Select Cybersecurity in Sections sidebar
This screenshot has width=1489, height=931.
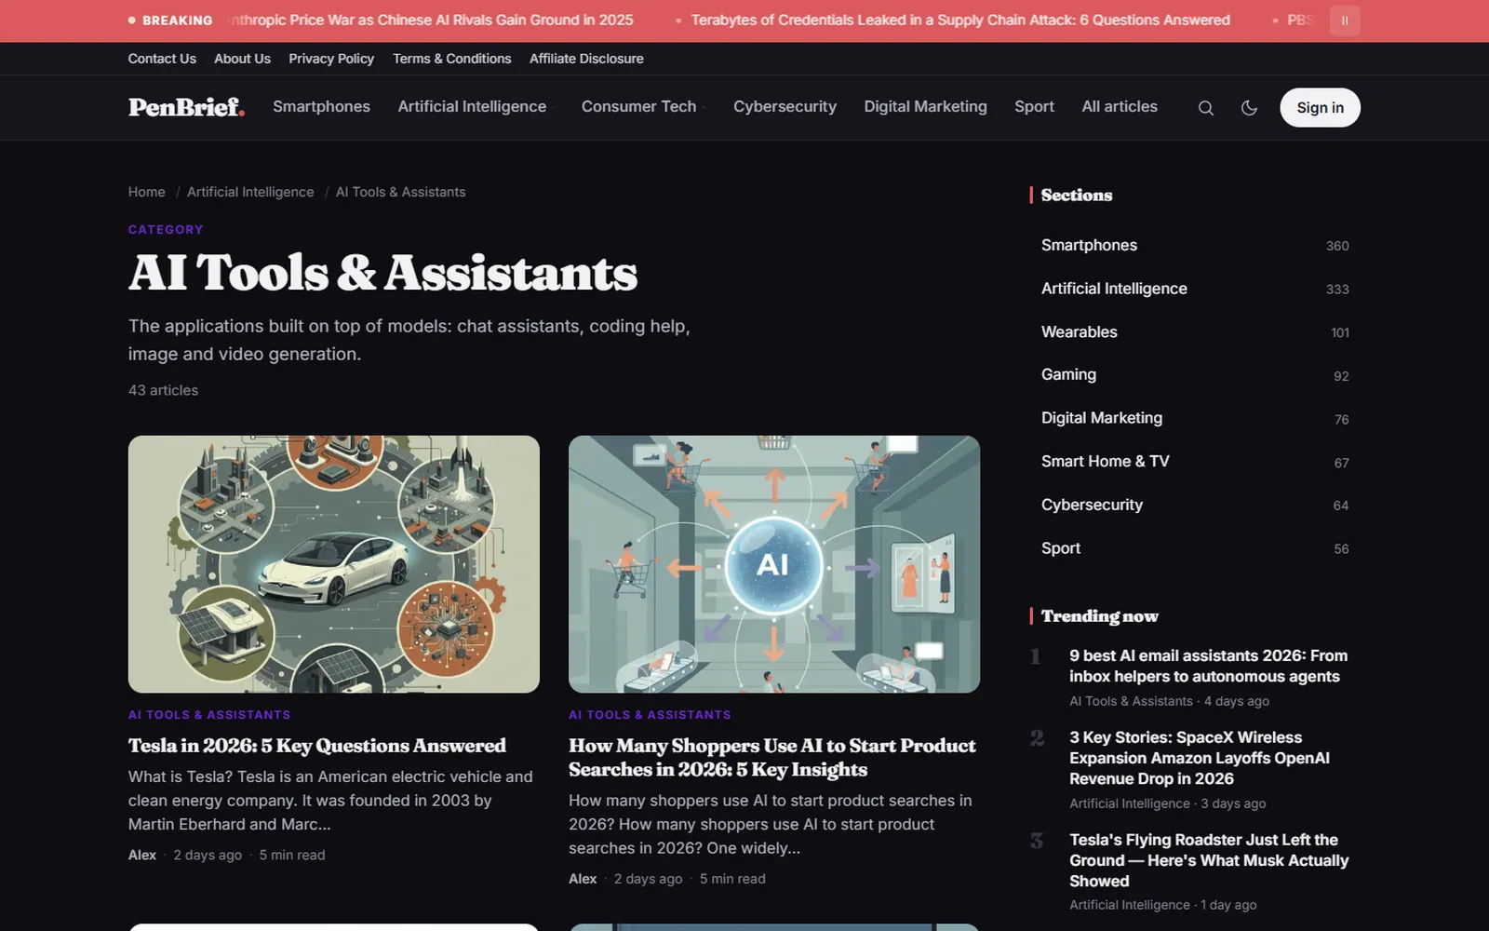pyautogui.click(x=1195, y=505)
